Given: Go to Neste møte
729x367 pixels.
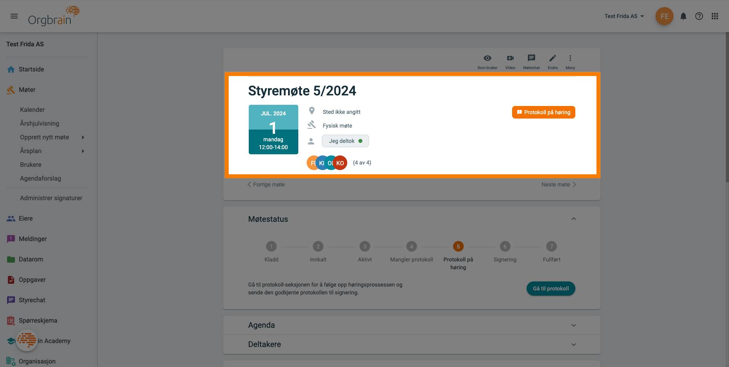Looking at the screenshot, I should coord(559,184).
